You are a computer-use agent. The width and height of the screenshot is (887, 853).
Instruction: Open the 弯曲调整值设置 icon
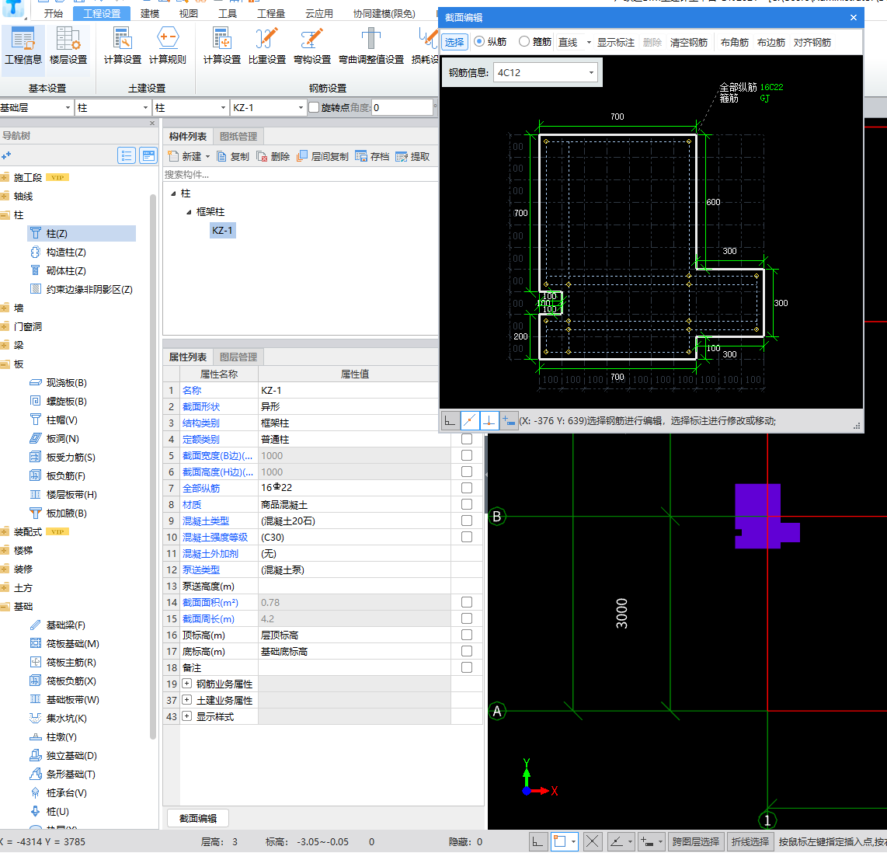point(371,45)
